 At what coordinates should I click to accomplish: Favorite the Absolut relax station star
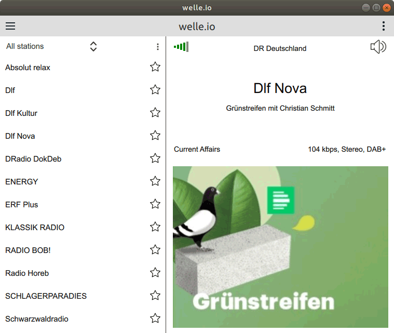(155, 67)
